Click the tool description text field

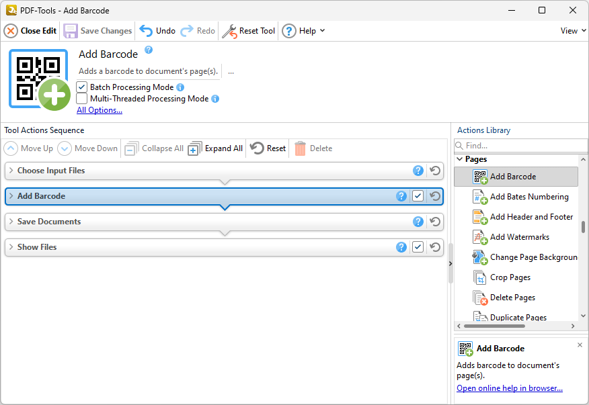[149, 71]
